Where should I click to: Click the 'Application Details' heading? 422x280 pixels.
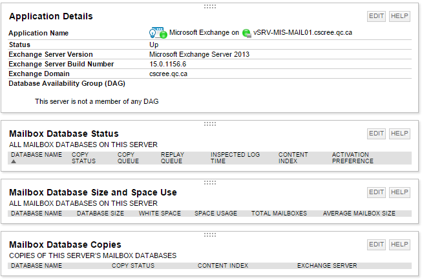pos(51,16)
